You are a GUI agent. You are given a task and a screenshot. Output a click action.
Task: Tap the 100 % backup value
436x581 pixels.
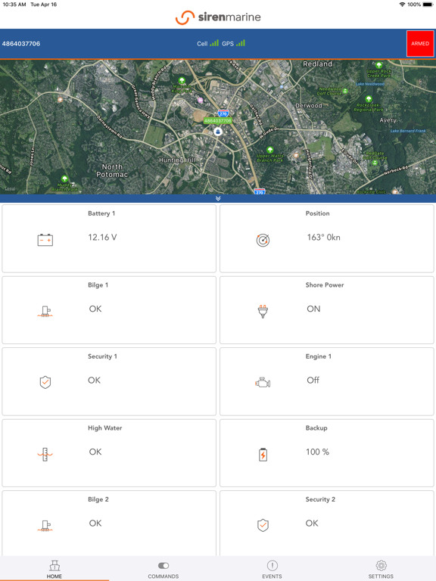317,452
